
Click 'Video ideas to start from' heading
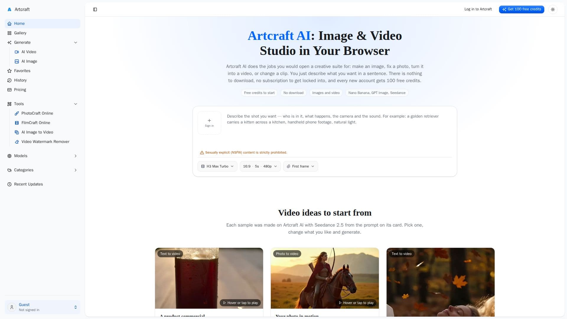coord(325,213)
